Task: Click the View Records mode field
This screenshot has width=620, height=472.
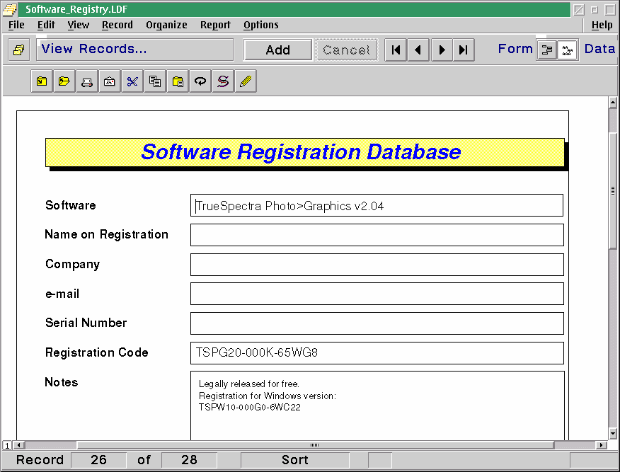Action: (135, 50)
